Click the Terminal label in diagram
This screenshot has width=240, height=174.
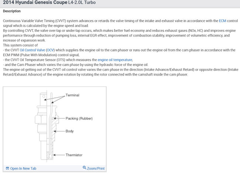click(72, 95)
